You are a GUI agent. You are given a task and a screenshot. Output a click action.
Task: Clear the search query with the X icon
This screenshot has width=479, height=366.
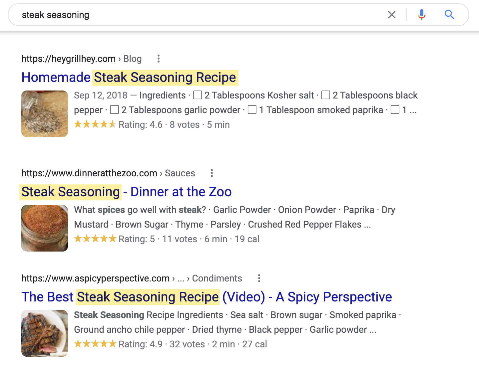click(x=392, y=15)
